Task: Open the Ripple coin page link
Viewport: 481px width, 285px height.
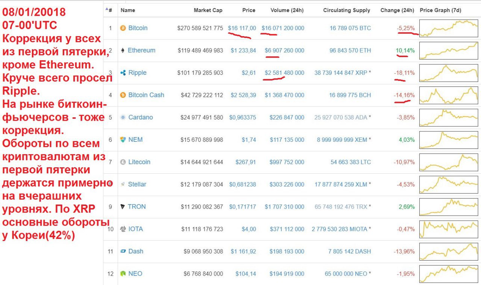Action: pos(138,73)
